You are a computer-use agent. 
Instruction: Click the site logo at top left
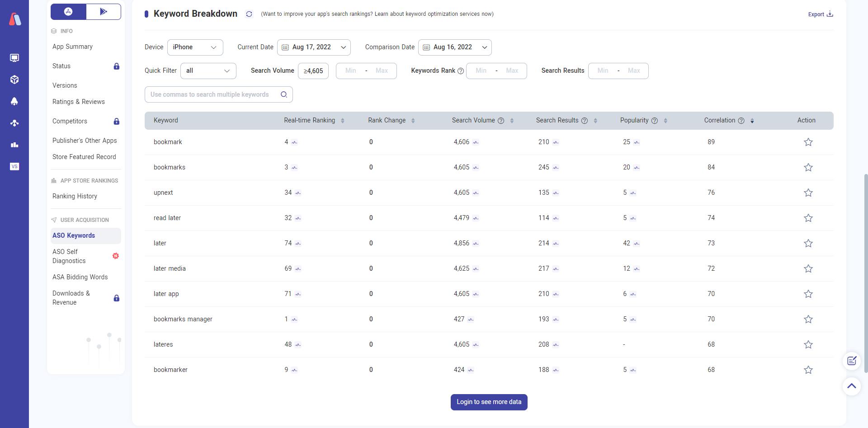pyautogui.click(x=15, y=19)
